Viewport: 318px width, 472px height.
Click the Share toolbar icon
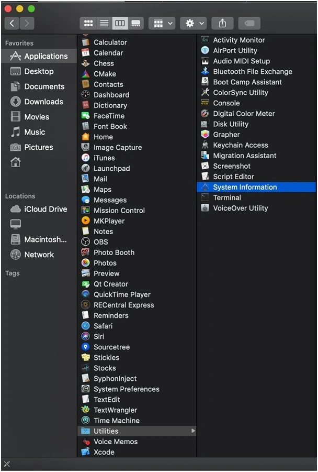coord(222,23)
